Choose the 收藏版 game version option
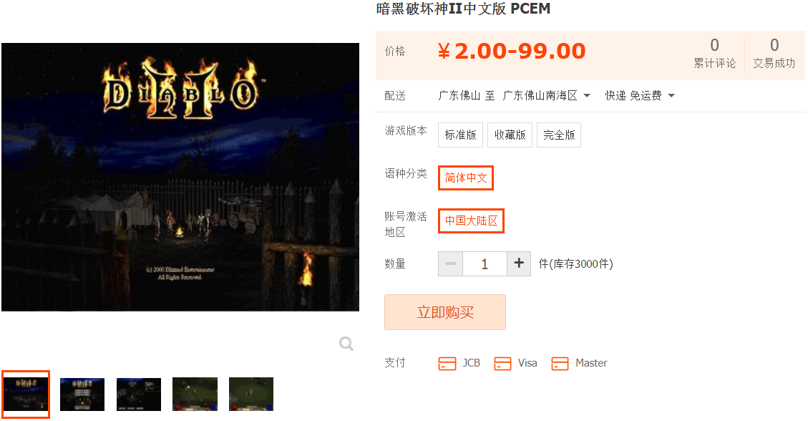 [510, 135]
